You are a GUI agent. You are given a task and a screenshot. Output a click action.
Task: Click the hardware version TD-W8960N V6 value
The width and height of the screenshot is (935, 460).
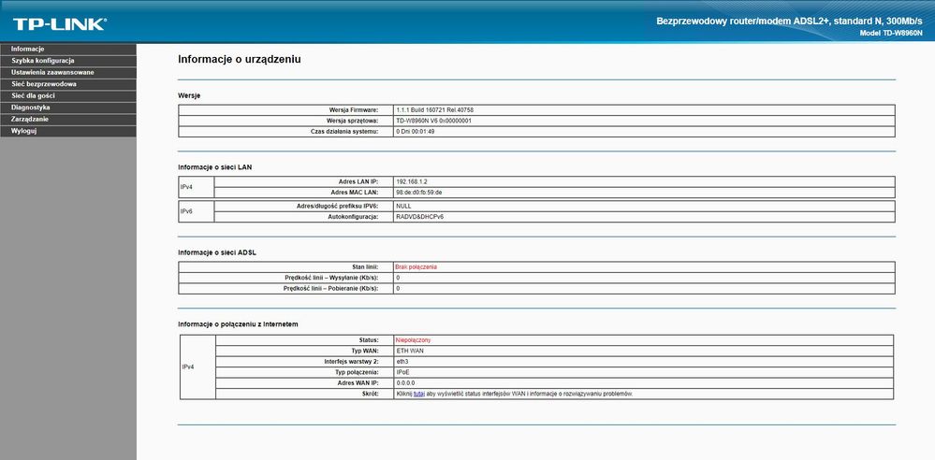click(x=433, y=121)
